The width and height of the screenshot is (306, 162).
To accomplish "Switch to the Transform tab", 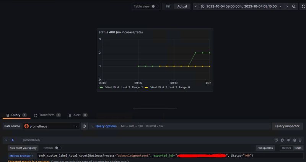I will [47, 115].
